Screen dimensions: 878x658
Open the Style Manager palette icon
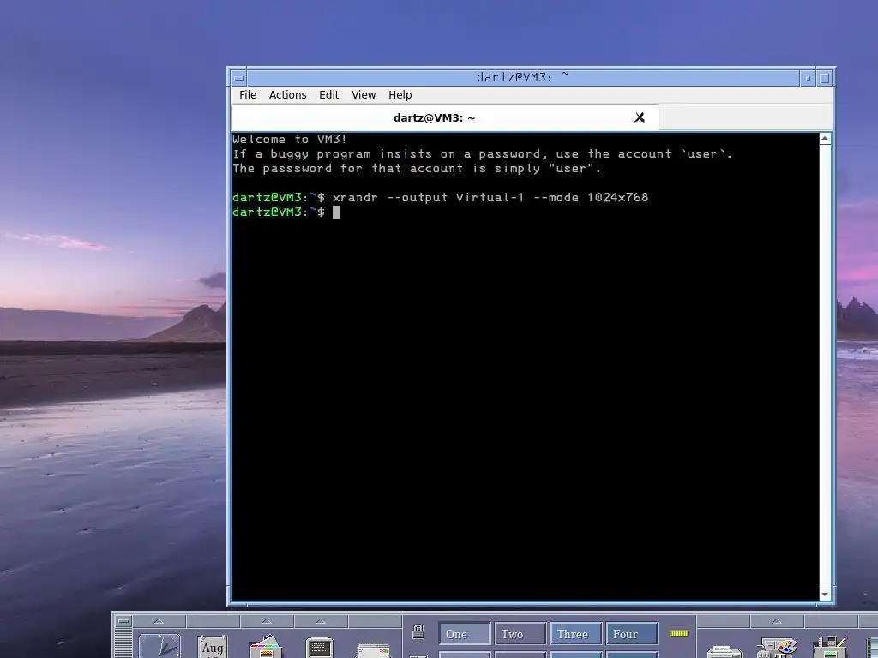click(777, 648)
